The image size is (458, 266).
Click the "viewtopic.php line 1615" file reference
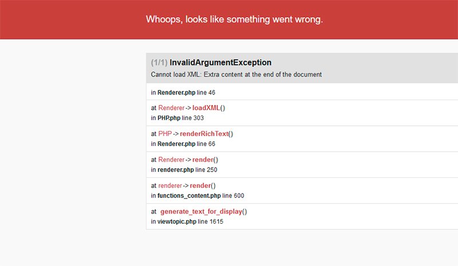187,221
